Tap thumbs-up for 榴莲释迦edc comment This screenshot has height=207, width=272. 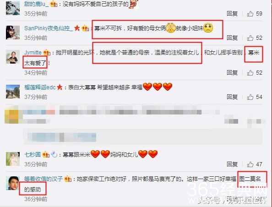tap(250, 97)
